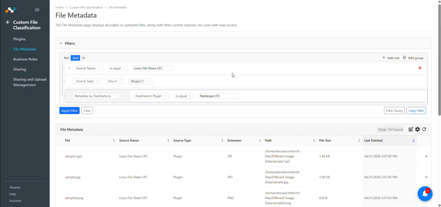Sort by Source Type column arrows

tap(222, 140)
